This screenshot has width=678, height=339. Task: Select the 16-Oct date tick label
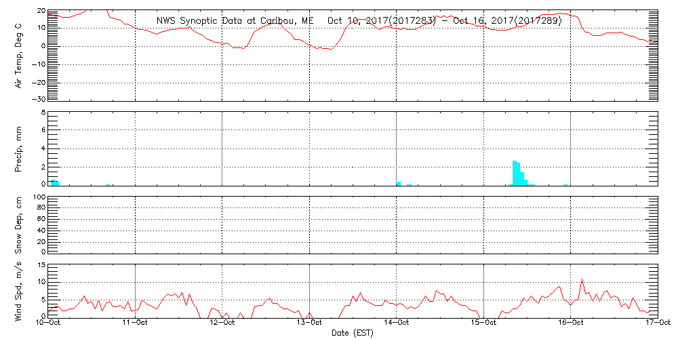[570, 323]
